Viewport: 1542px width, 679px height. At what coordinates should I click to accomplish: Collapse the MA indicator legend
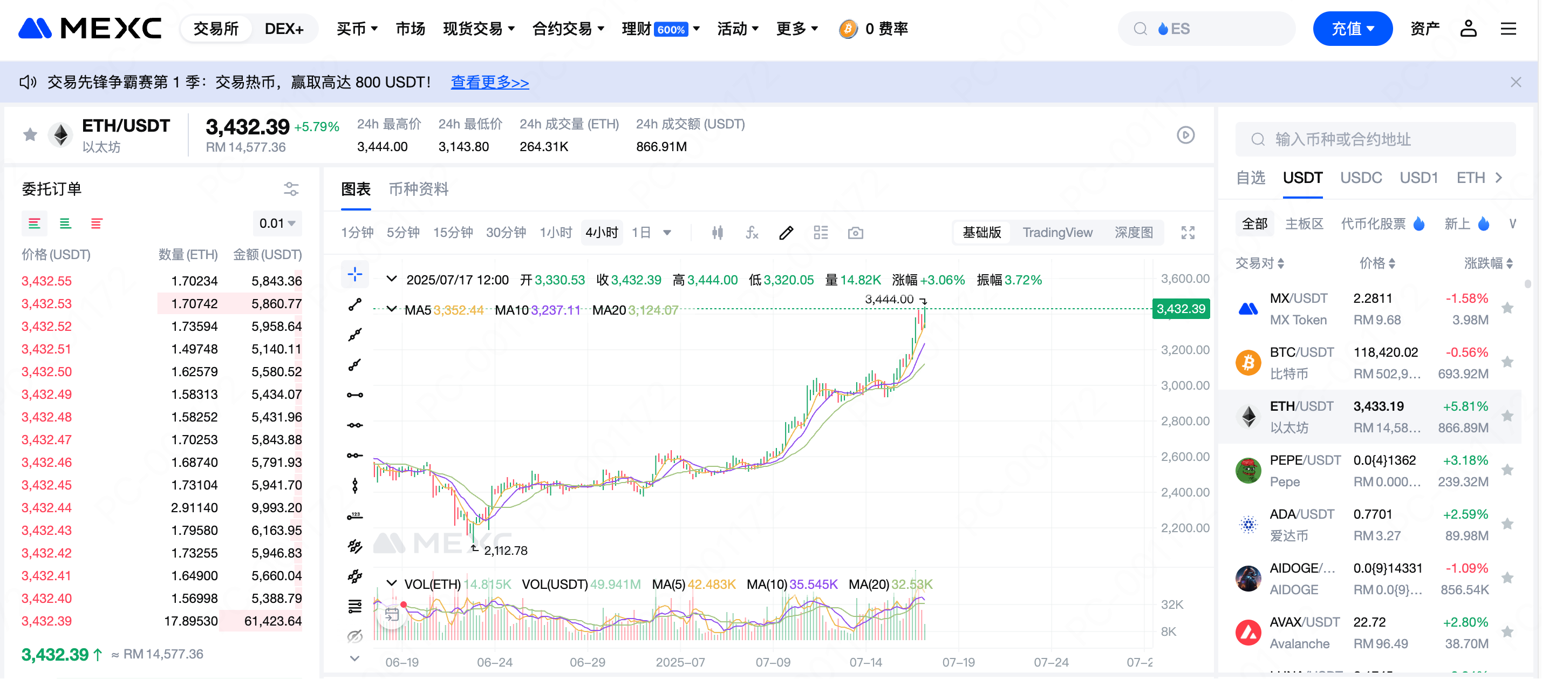coord(392,310)
